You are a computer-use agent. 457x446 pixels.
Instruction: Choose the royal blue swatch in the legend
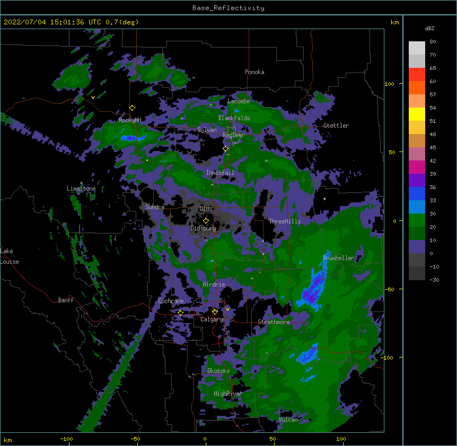click(x=417, y=193)
